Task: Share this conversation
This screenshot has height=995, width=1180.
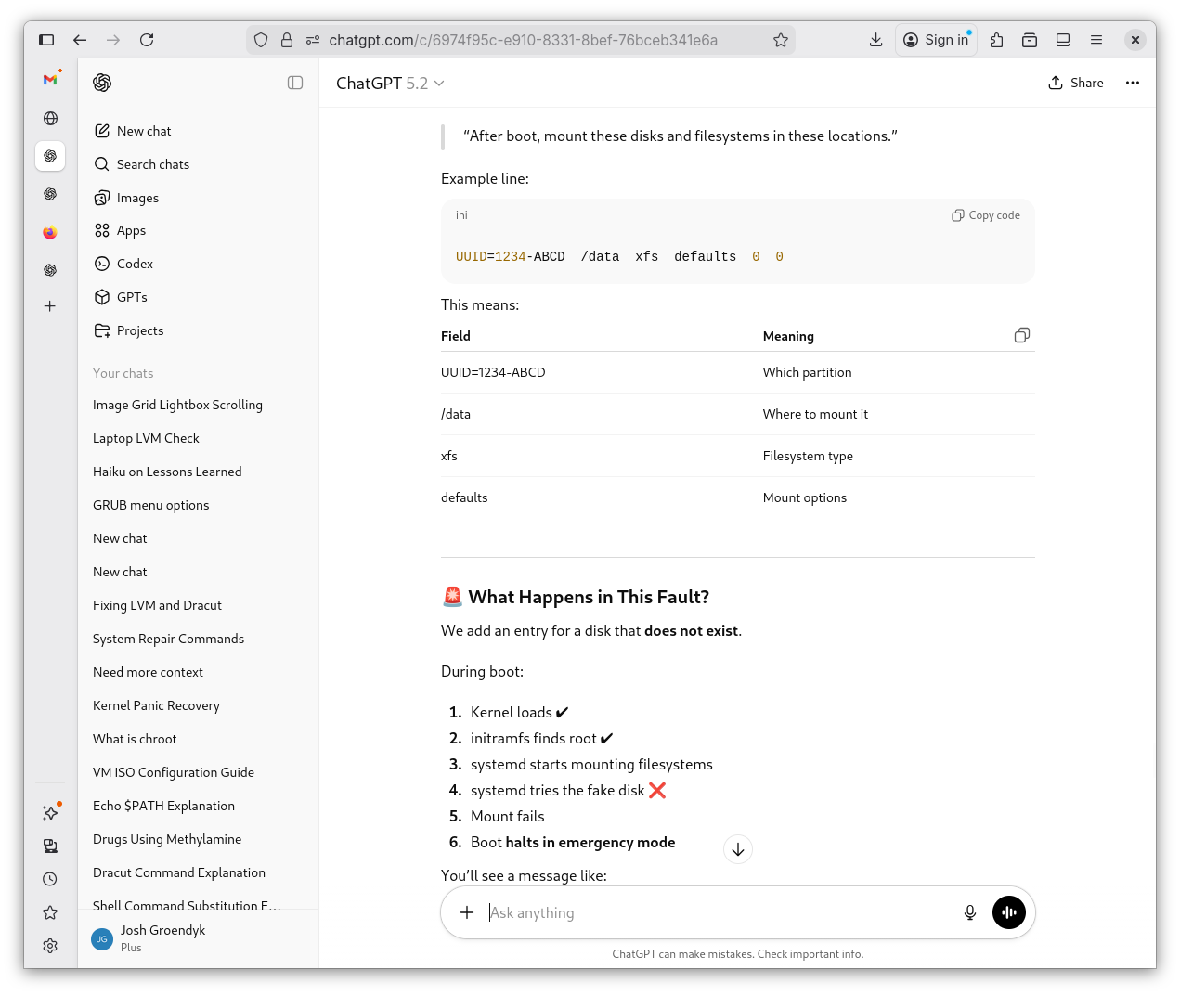Action: click(1076, 83)
